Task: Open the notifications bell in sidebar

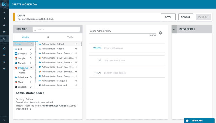Action: pos(4,18)
